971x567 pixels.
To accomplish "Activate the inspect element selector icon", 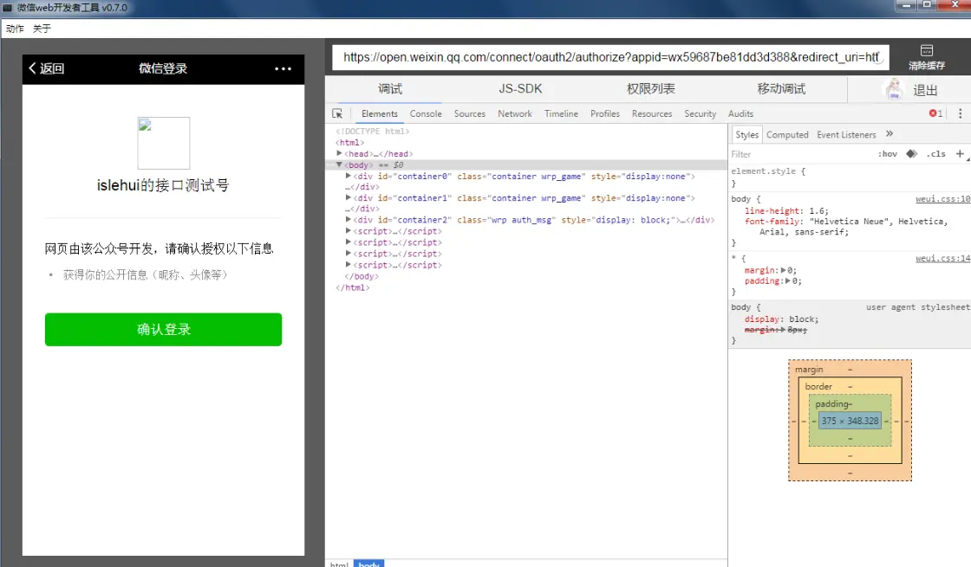I will coord(337,113).
